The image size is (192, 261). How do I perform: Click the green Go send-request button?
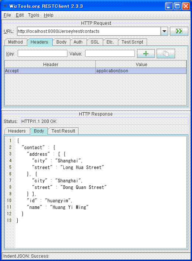[179, 31]
